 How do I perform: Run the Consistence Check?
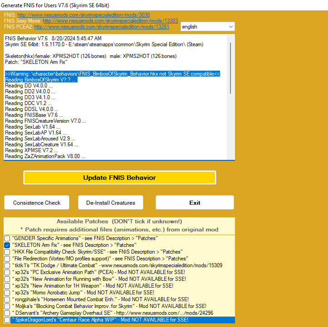(37, 202)
